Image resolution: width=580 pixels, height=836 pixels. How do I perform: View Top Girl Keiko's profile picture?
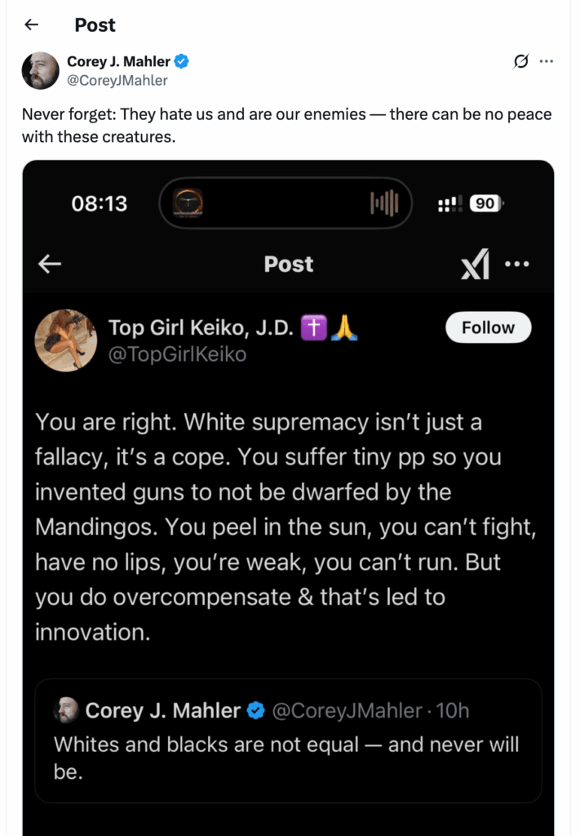point(66,340)
